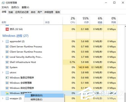
Task: Click the 0.7% CPU value
Action: tap(72, 62)
